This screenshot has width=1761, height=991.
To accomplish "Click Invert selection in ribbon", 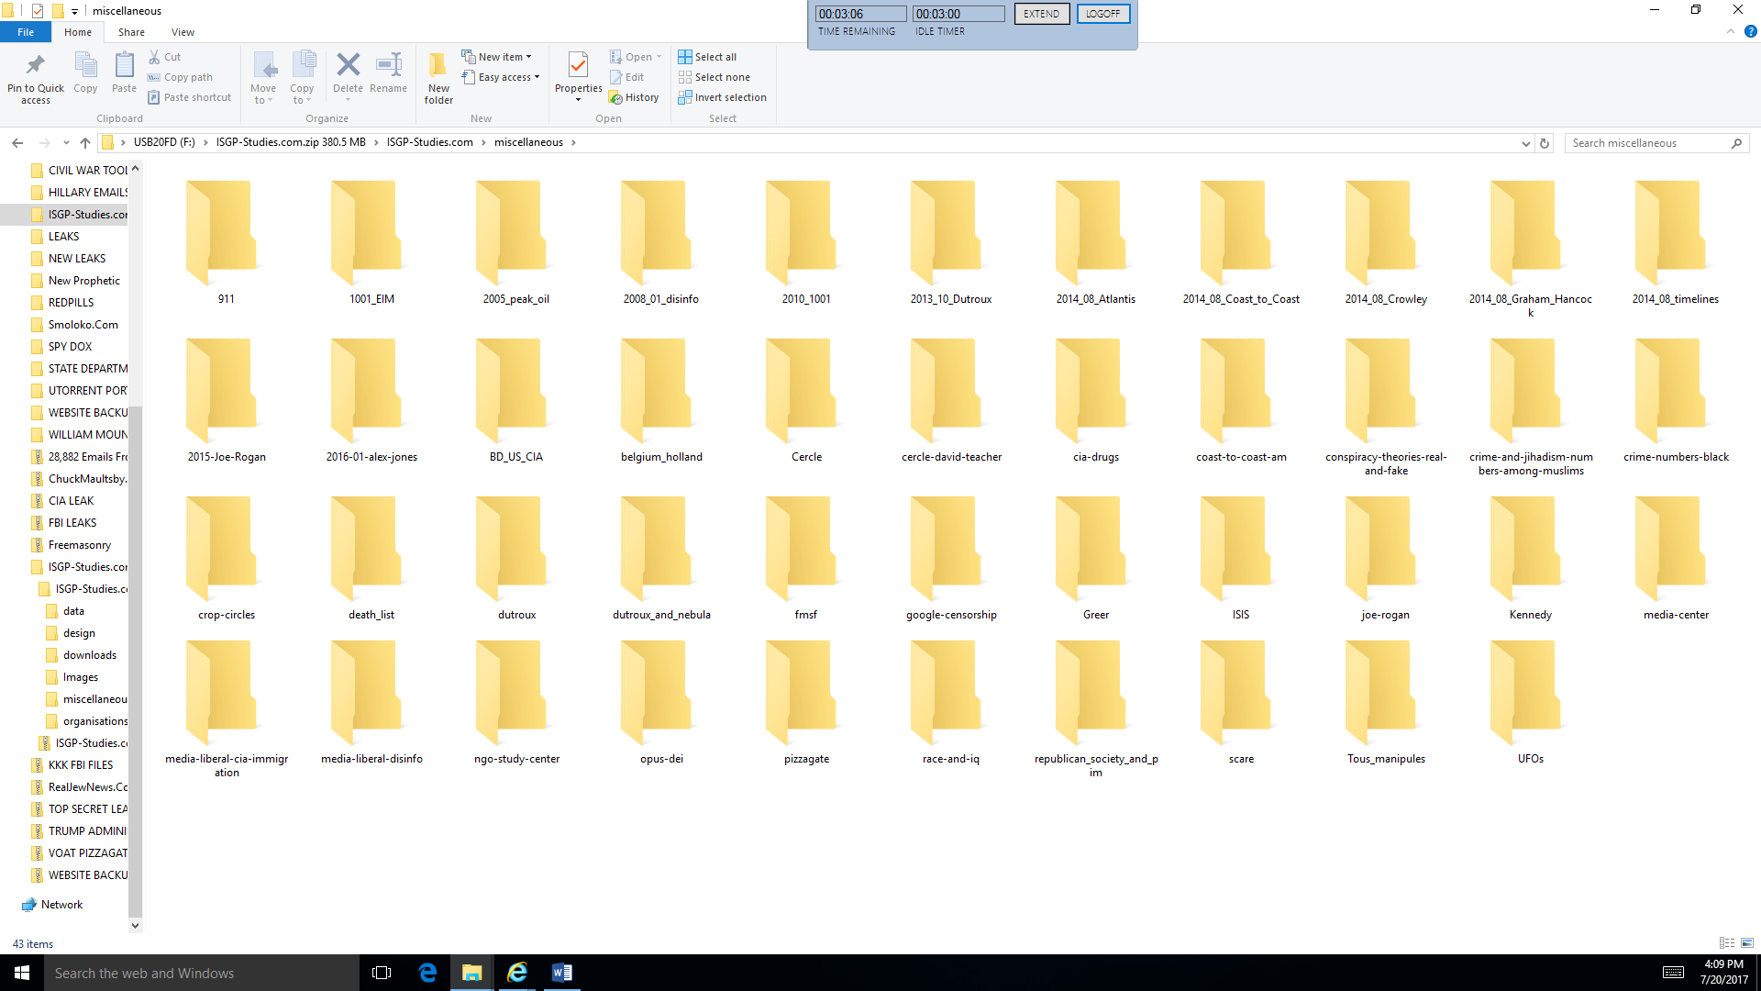I will 722,97.
